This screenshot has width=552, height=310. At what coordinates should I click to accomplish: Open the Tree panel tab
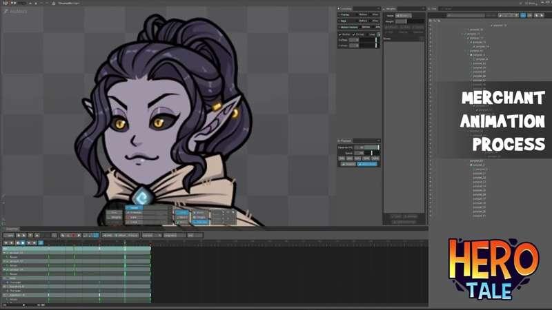[x=433, y=9]
